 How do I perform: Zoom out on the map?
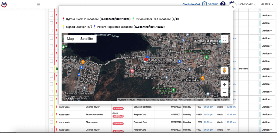point(224,93)
